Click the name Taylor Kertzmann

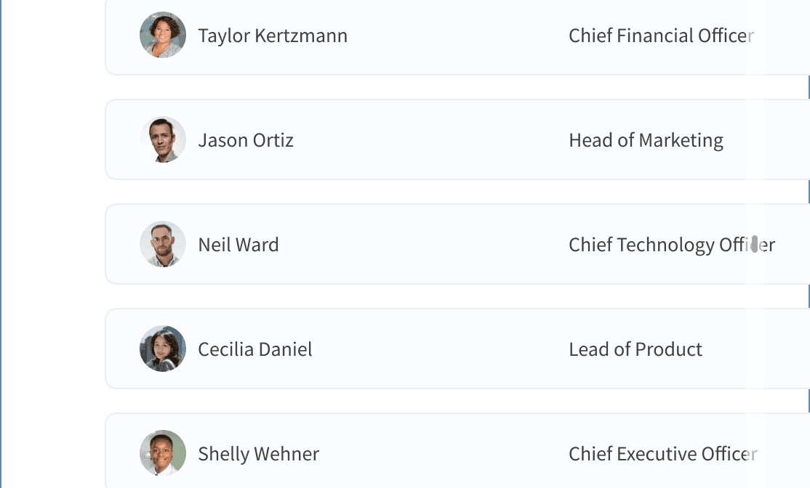point(273,36)
